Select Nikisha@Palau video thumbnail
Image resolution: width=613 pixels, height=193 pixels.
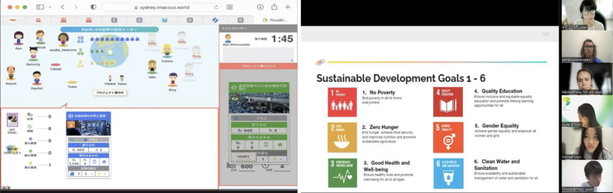pyautogui.click(x=587, y=78)
